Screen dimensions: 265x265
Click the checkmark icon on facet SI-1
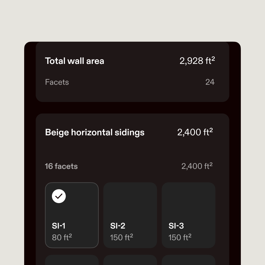tap(59, 196)
